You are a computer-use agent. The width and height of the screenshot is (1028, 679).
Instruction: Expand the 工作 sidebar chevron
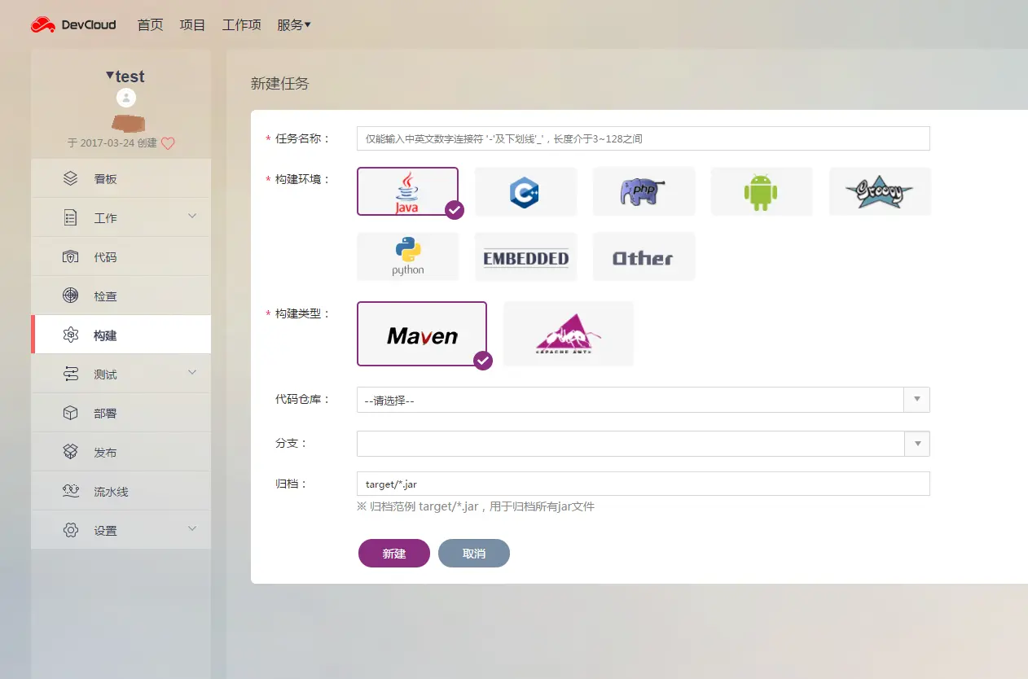pyautogui.click(x=192, y=216)
